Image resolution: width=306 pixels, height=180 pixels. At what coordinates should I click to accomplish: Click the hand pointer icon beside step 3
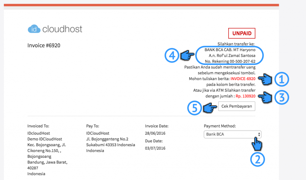coord(265,97)
